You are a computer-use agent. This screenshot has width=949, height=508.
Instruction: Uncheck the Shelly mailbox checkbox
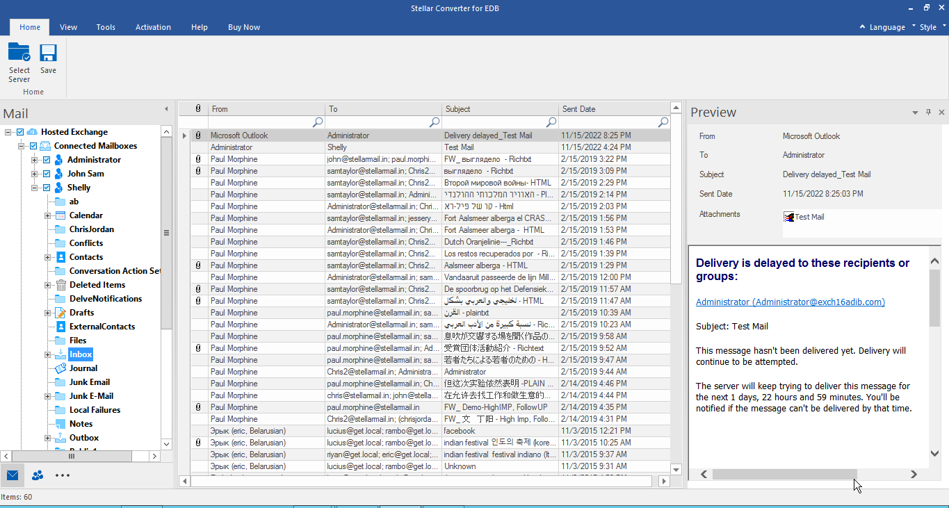tap(47, 188)
